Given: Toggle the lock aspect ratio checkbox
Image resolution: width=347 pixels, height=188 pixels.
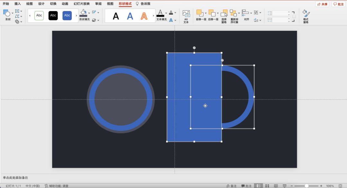Looking at the screenshot, I should 294,16.
